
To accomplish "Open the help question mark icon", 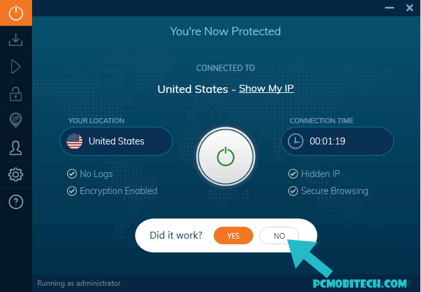I will 16,202.
